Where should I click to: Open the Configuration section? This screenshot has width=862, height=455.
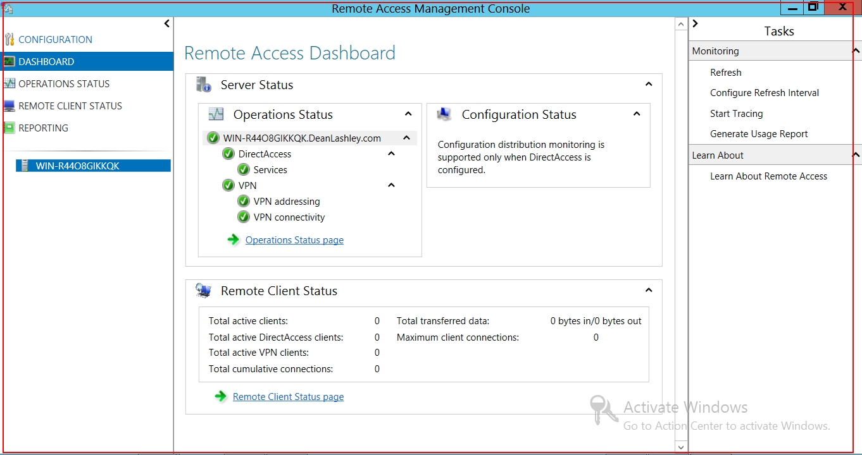pos(55,39)
